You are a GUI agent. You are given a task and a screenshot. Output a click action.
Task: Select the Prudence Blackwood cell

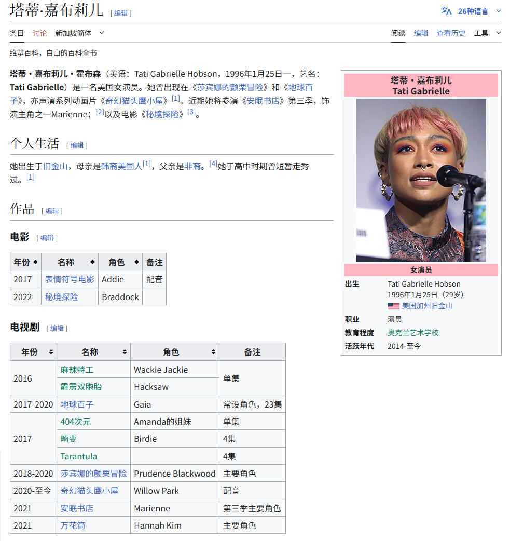(175, 474)
